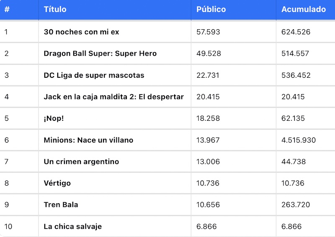Select the 30 noches con mi ex title

(81, 32)
